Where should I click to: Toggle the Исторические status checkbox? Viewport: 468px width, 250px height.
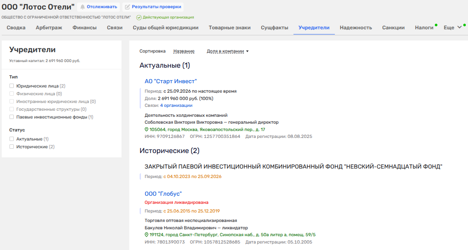(x=12, y=147)
